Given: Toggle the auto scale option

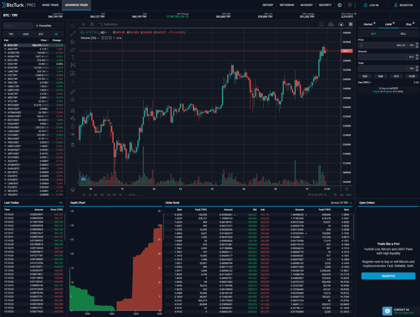Looking at the screenshot, I should pyautogui.click(x=349, y=195).
